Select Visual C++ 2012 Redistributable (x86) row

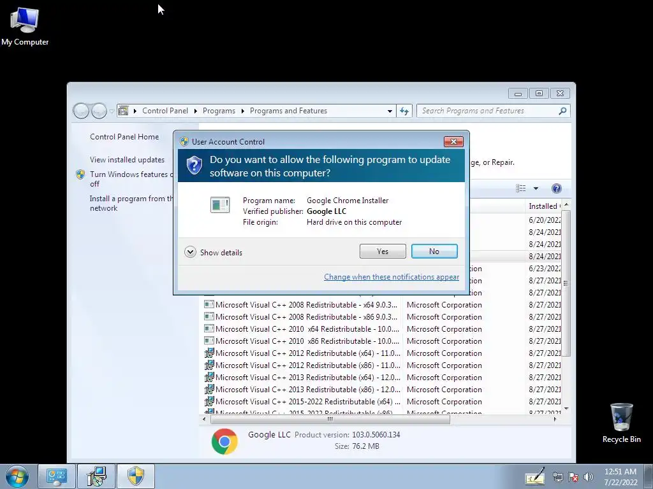coord(382,365)
